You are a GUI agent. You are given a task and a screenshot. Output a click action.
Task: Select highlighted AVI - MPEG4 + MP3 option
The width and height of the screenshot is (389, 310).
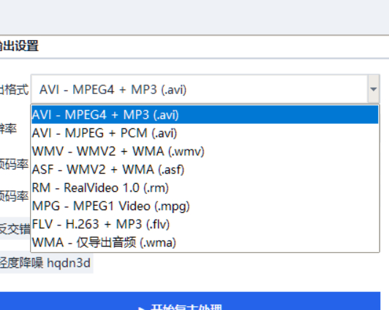tap(205, 115)
